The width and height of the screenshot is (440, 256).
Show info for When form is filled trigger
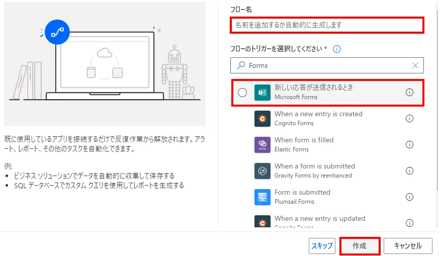409,145
